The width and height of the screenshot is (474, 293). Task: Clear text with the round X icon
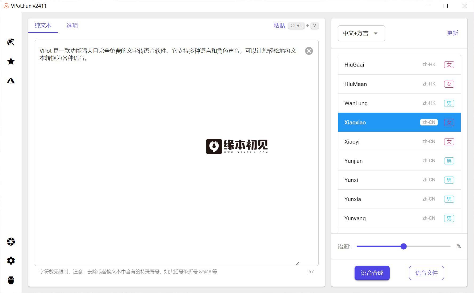(x=309, y=51)
